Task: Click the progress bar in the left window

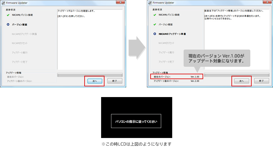Action: [x=90, y=74]
